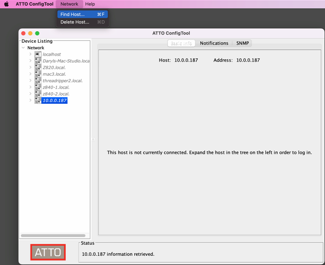Expand the Daryls-Mac-Studio host node

pos(30,61)
